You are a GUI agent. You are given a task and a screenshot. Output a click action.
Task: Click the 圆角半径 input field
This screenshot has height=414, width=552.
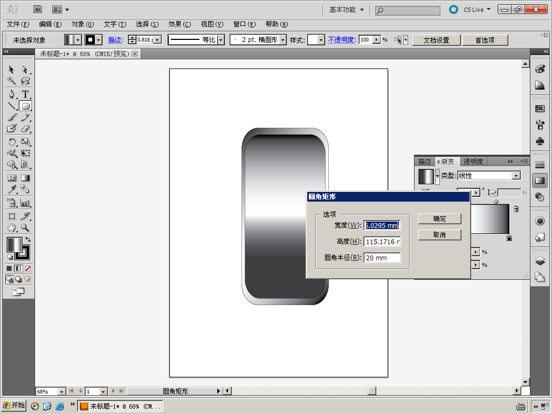point(382,258)
